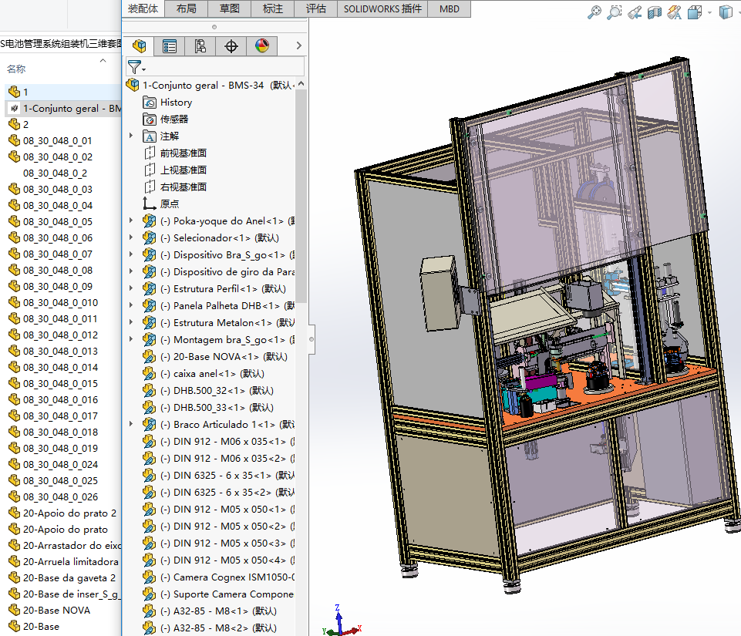Viewport: 741px width, 636px height.
Task: Click the FeatureManager design tree icon tab
Action: (x=139, y=46)
